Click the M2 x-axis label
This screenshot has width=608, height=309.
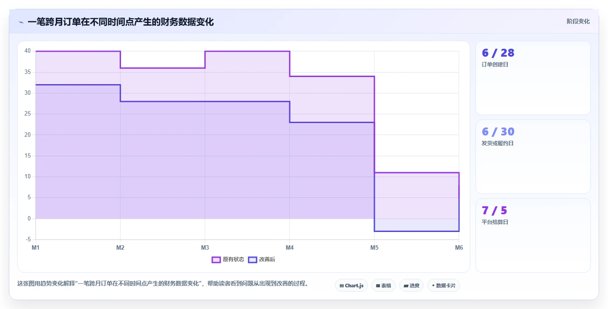tap(120, 247)
